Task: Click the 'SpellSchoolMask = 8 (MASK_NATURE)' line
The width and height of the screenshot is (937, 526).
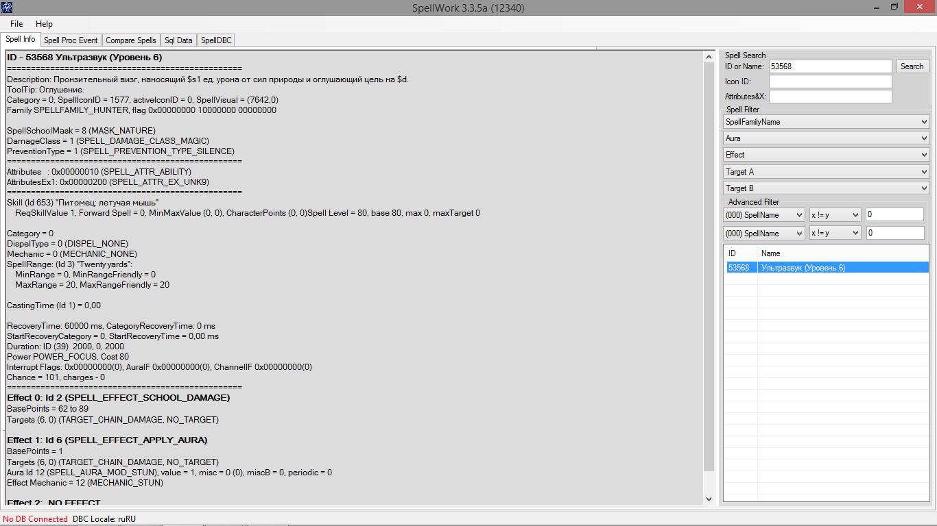Action: pyautogui.click(x=81, y=131)
